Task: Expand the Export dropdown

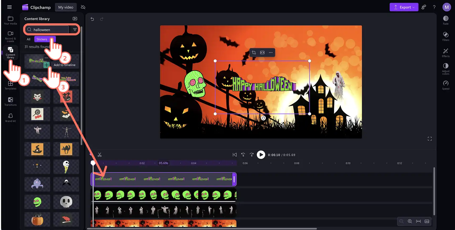Action: pyautogui.click(x=404, y=7)
